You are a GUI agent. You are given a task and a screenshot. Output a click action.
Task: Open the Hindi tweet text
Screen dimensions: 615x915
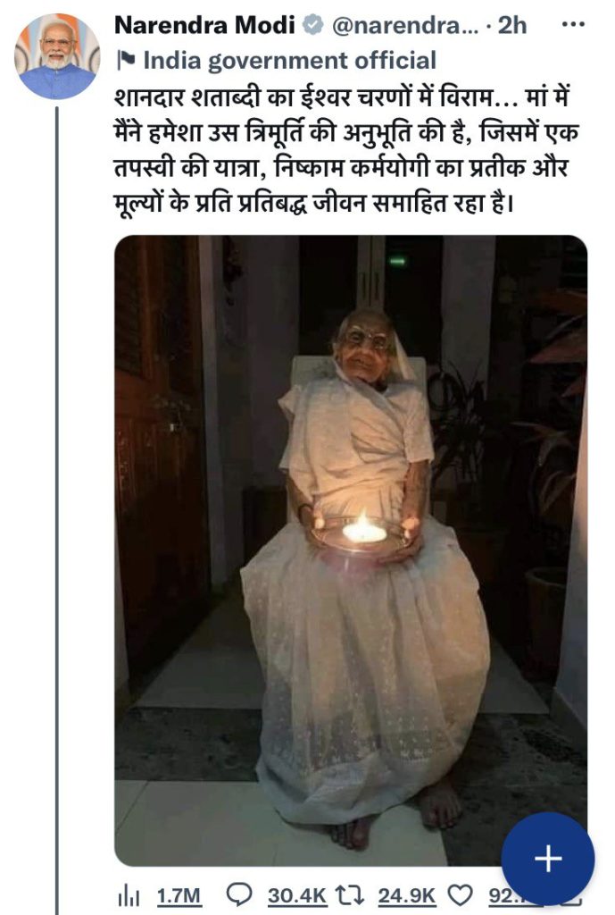point(346,150)
